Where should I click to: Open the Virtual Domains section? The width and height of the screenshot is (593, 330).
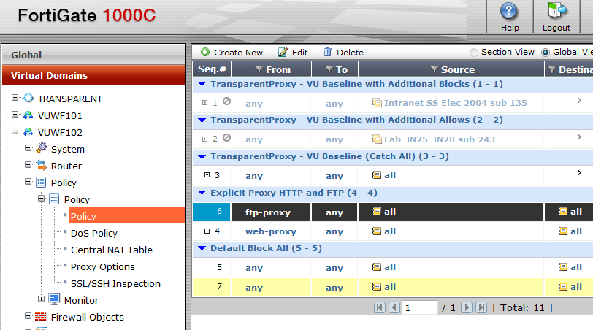[93, 75]
